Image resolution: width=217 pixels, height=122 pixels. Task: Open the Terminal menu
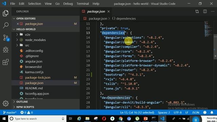(83, 4)
